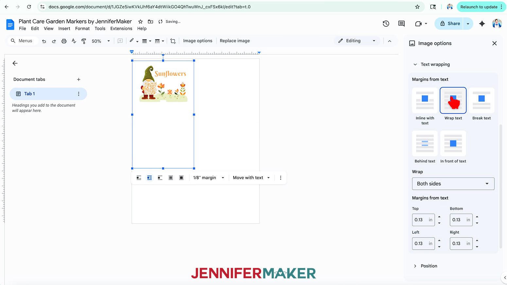Increase the Bottom margin value

477,217
